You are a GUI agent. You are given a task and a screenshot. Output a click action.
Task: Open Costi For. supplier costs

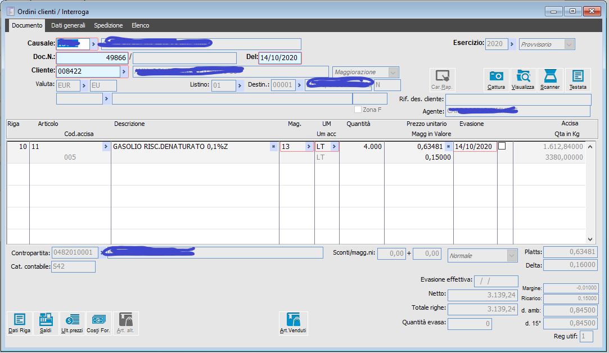coord(98,323)
